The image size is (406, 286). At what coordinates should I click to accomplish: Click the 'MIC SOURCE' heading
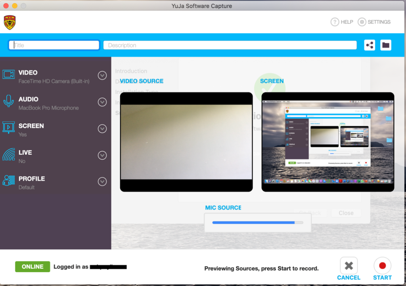click(223, 208)
